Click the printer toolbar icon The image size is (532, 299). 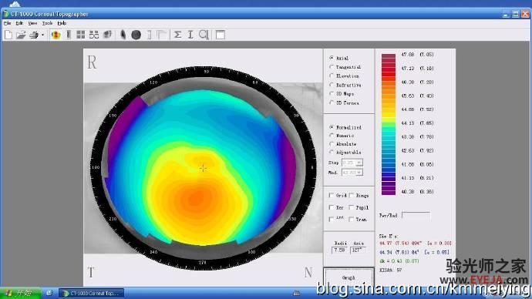(34, 35)
